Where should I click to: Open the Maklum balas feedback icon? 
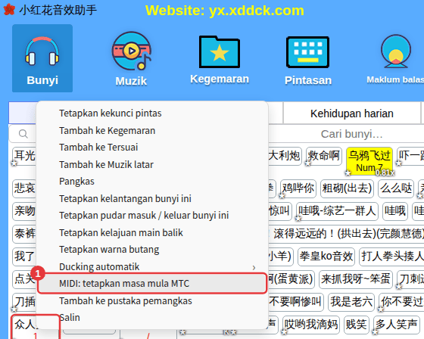(395, 58)
